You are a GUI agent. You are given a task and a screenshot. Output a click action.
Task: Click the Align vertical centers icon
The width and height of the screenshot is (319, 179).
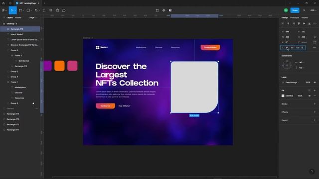[x=304, y=24]
